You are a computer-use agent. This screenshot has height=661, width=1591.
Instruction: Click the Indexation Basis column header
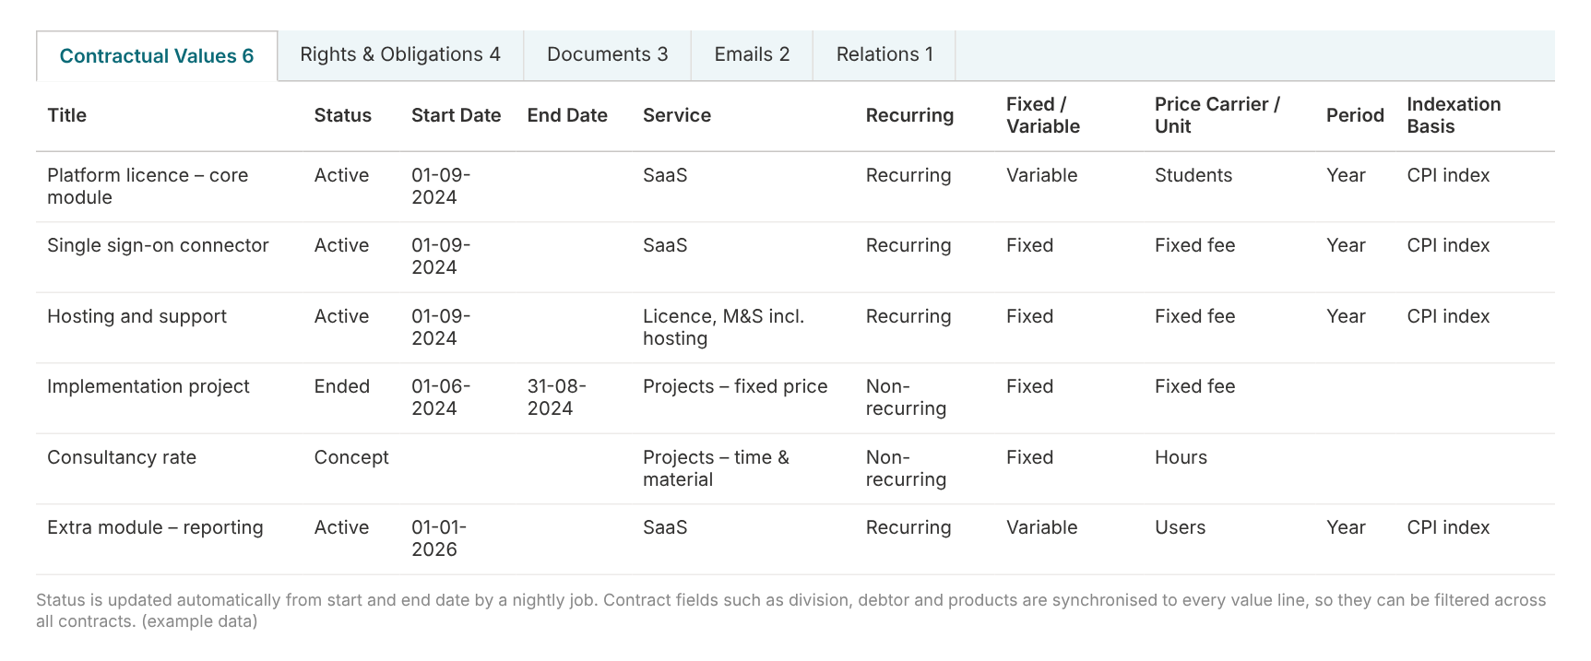(x=1454, y=115)
